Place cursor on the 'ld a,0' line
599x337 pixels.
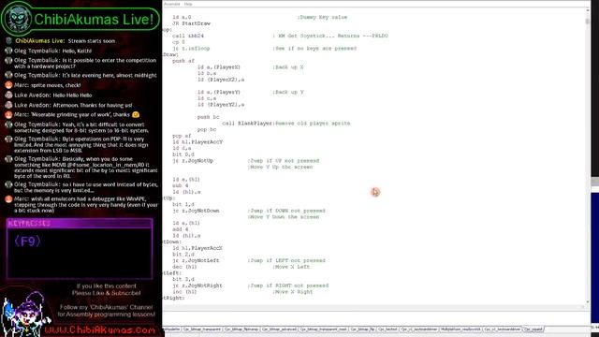coord(182,17)
